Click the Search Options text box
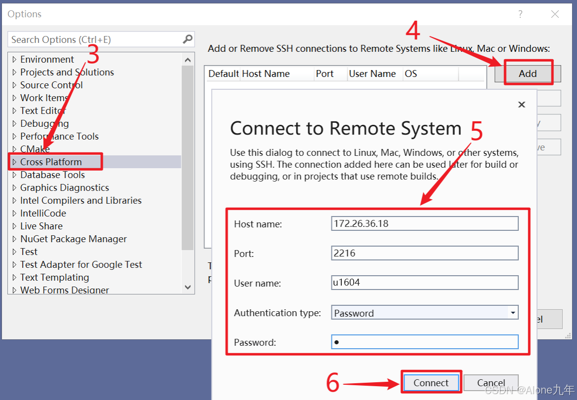Screen dimensions: 577x400 tap(94, 39)
